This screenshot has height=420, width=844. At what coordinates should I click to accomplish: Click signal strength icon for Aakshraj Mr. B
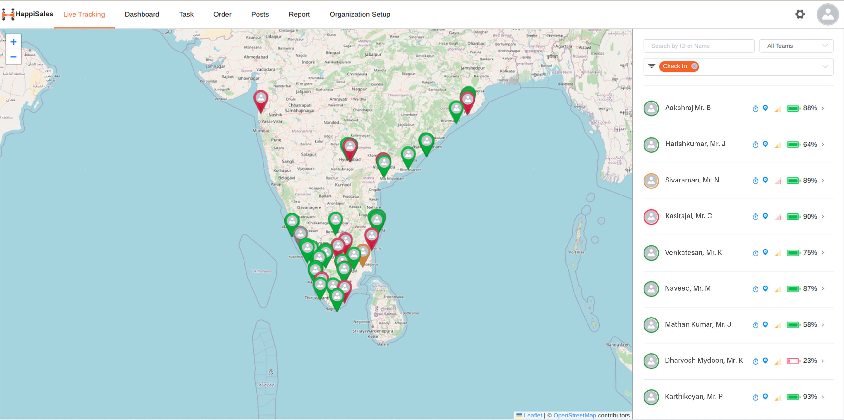click(x=778, y=109)
